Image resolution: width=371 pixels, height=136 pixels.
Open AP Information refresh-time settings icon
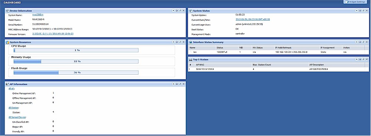177,84
